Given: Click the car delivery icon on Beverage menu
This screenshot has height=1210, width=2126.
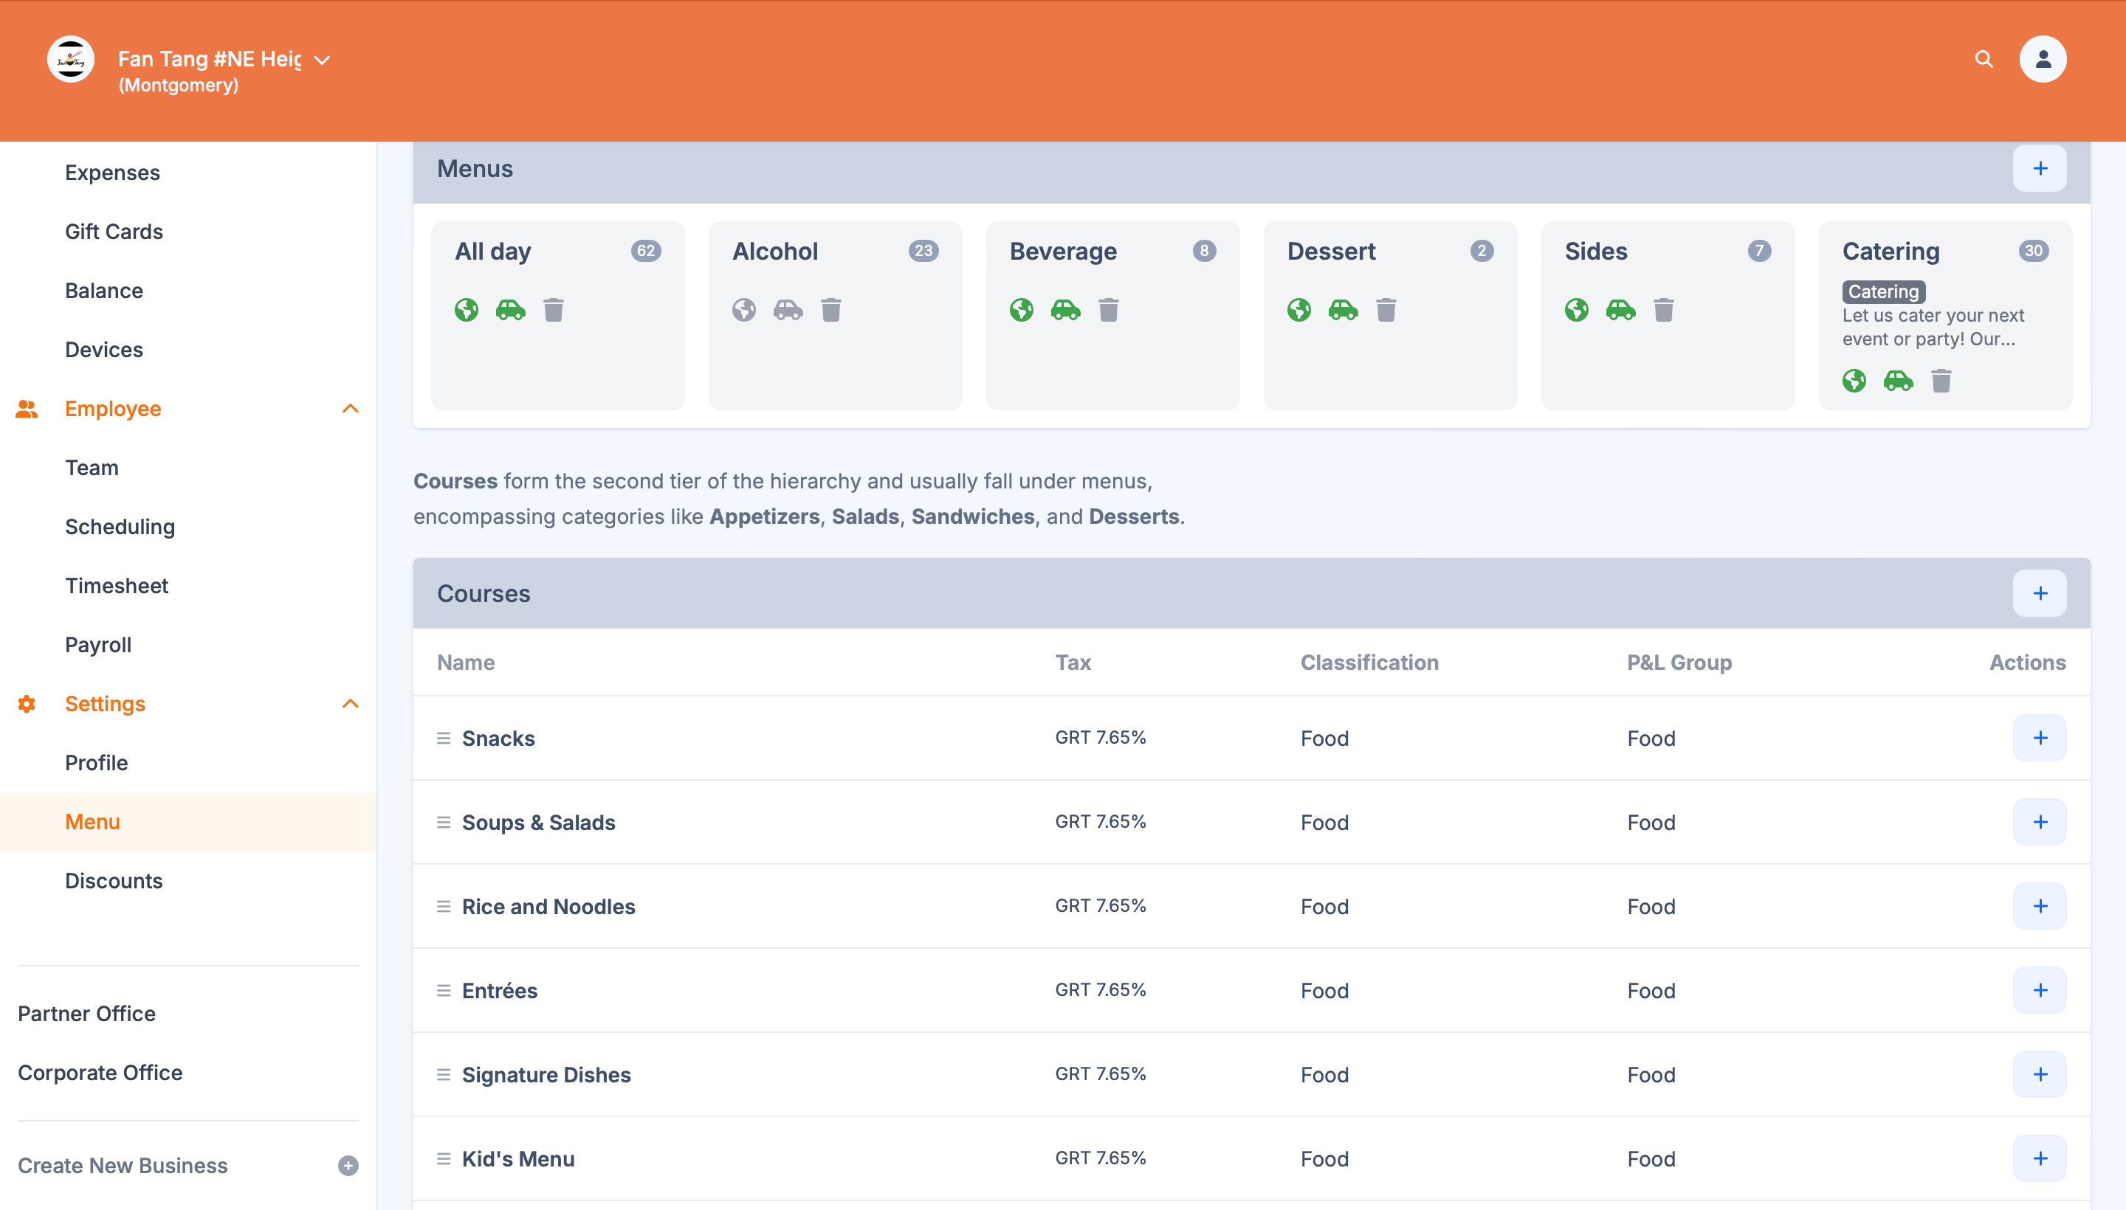Looking at the screenshot, I should pos(1065,310).
